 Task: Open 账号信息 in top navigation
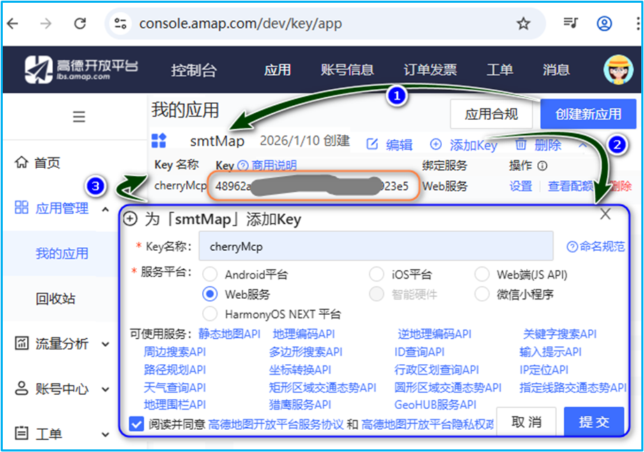[347, 70]
